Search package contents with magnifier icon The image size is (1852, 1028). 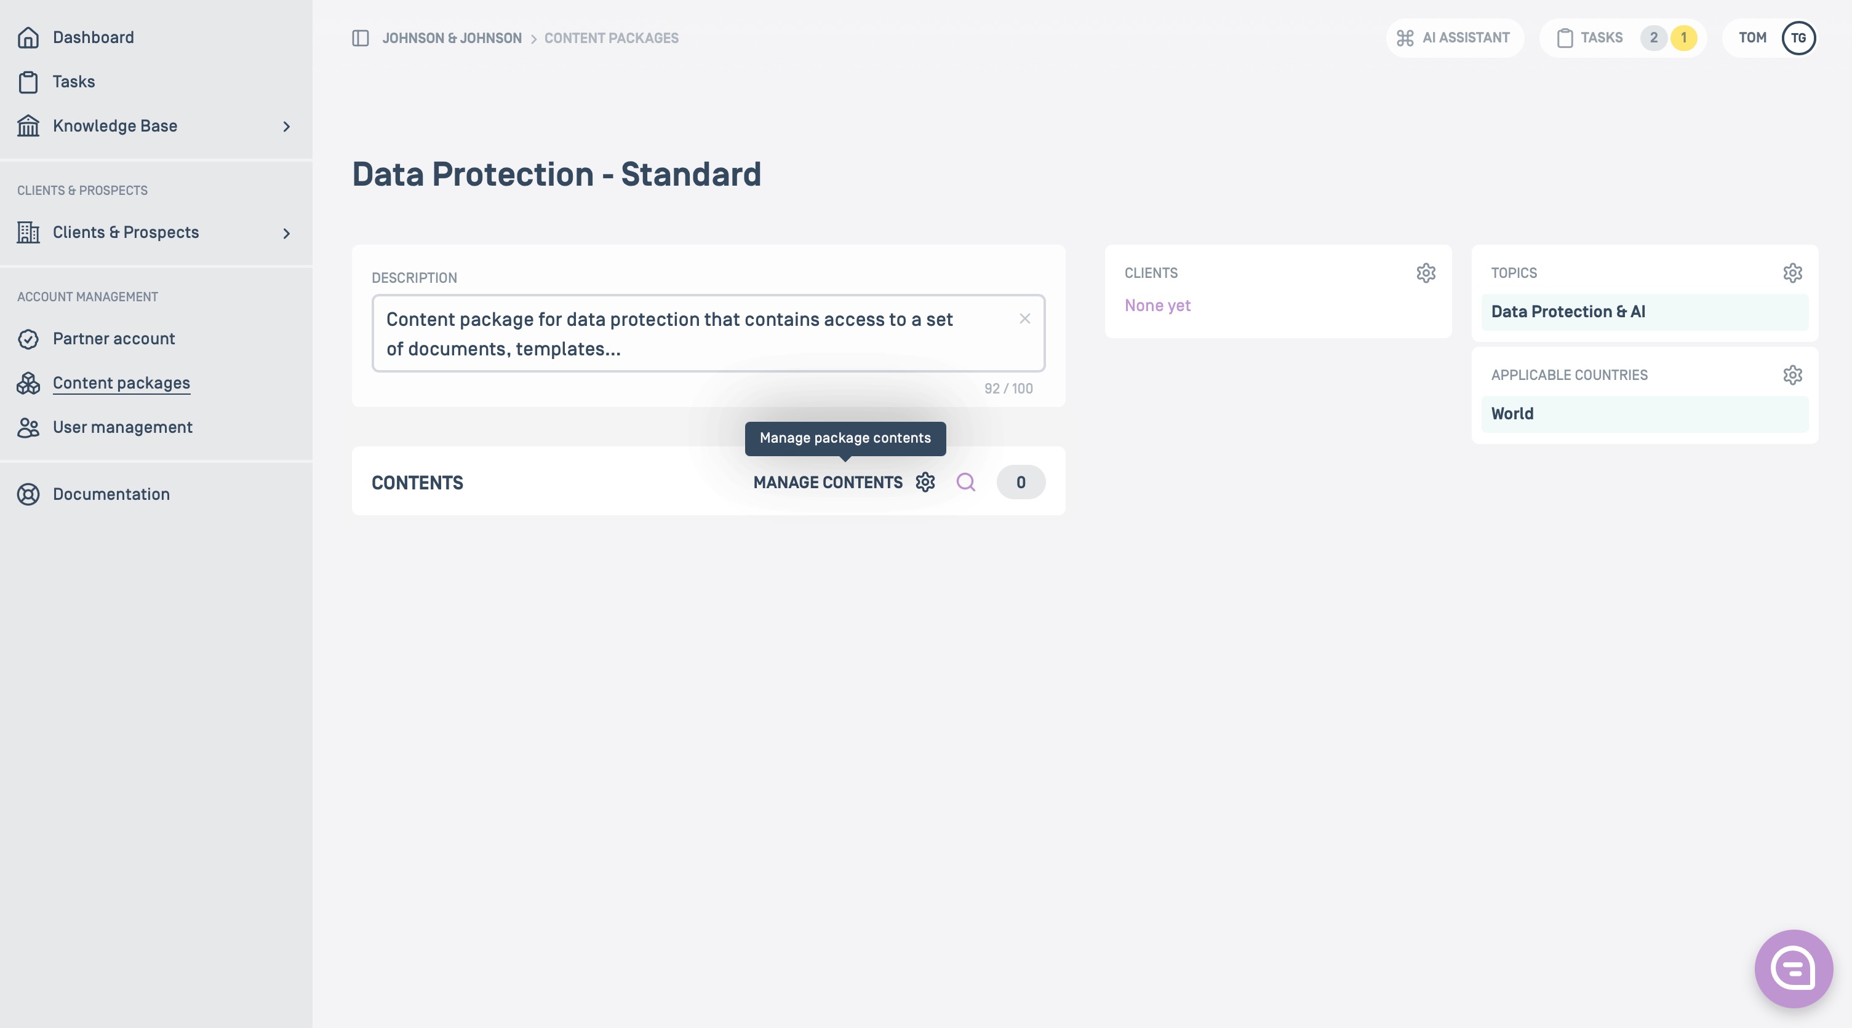(965, 482)
